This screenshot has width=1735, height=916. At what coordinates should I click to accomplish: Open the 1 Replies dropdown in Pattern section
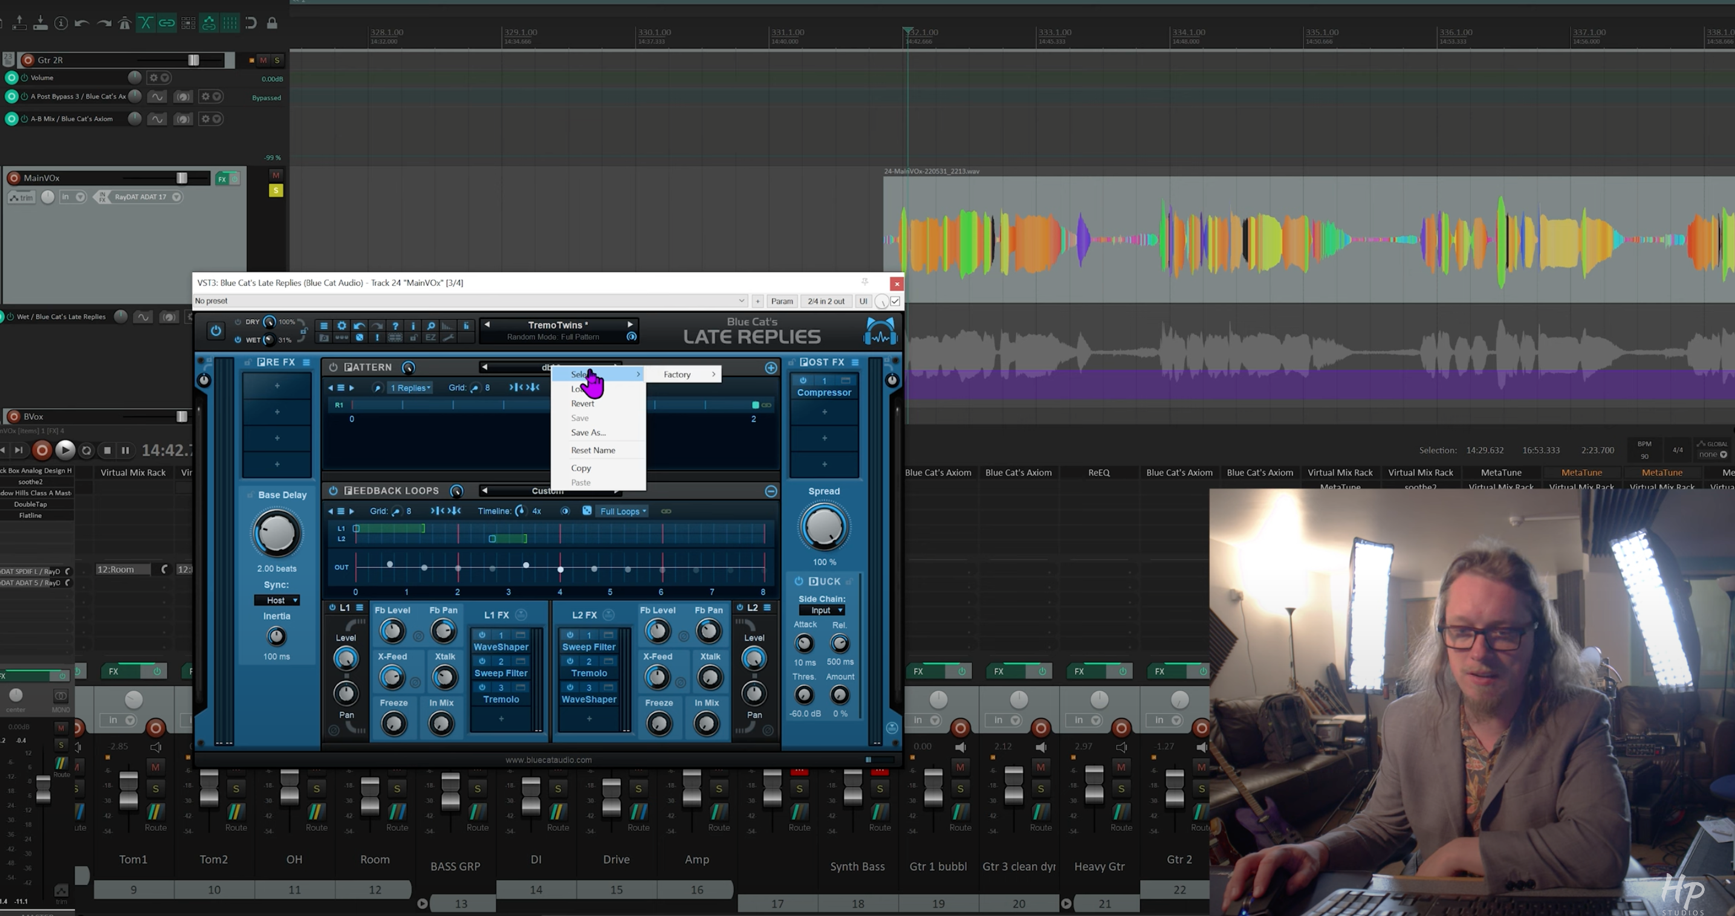tap(410, 388)
